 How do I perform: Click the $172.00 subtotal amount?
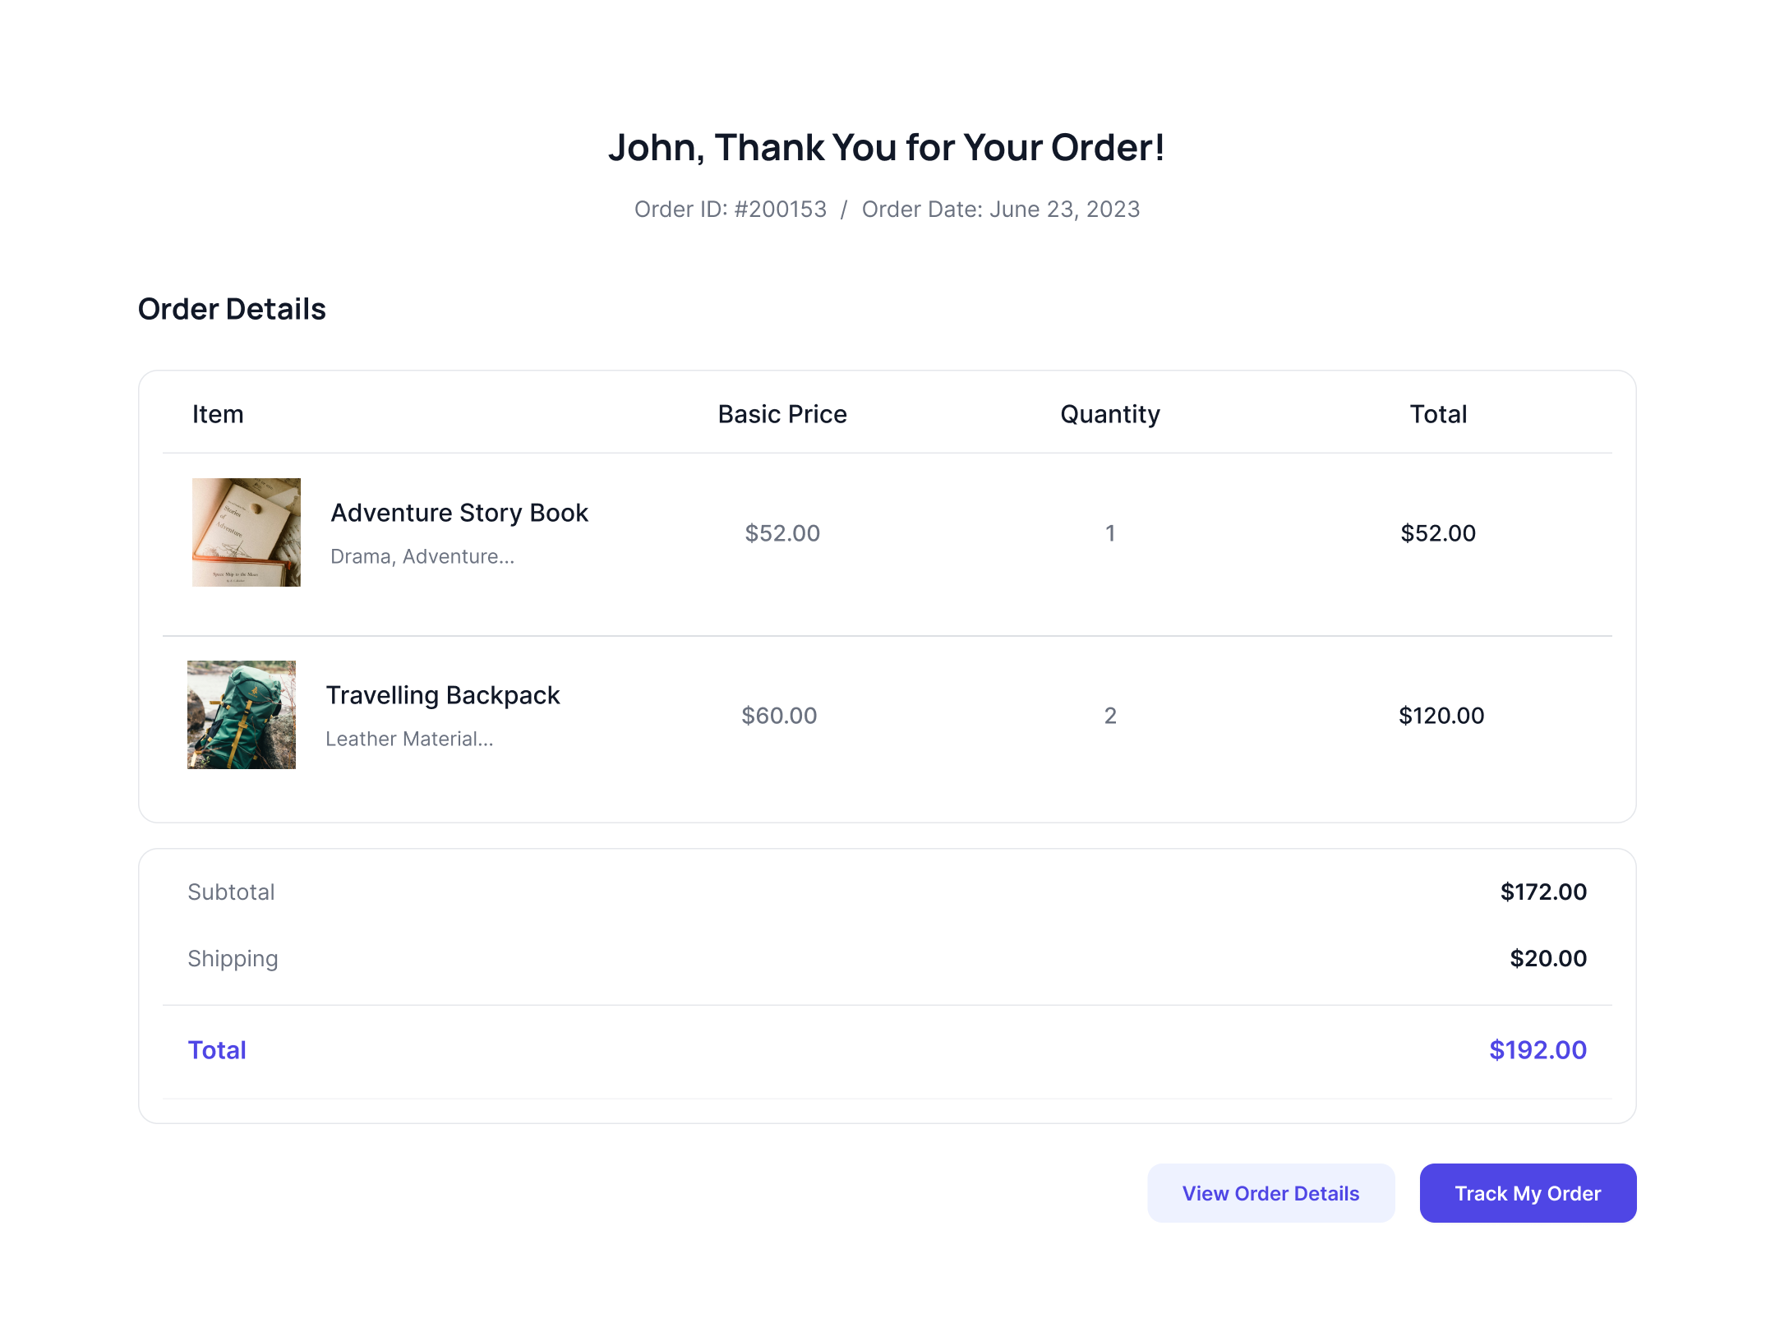click(x=1542, y=892)
